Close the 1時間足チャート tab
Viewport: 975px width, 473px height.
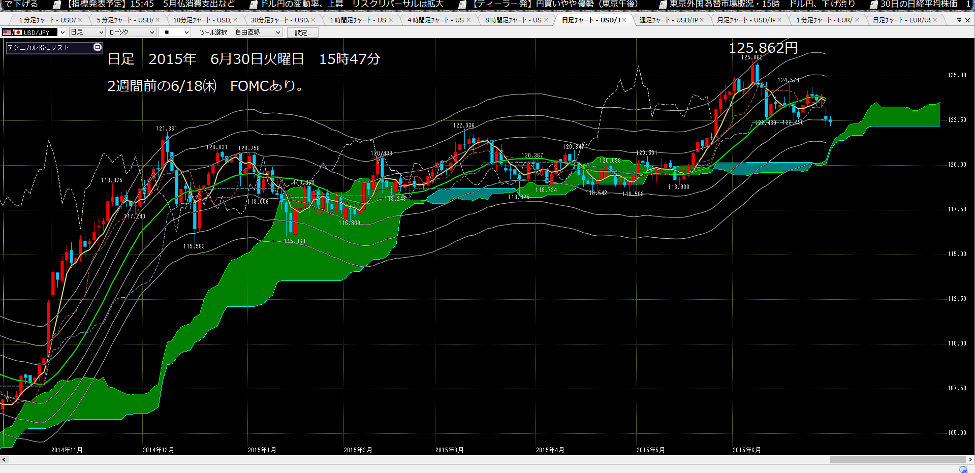coord(391,20)
